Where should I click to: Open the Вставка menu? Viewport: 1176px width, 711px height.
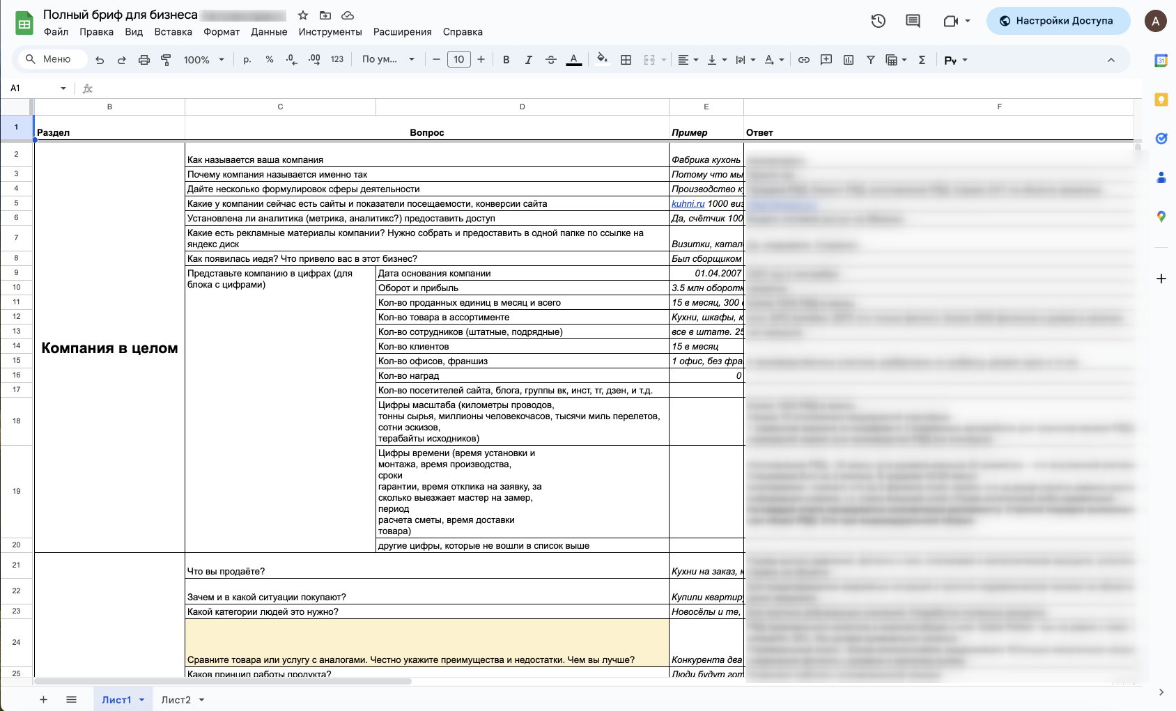173,32
